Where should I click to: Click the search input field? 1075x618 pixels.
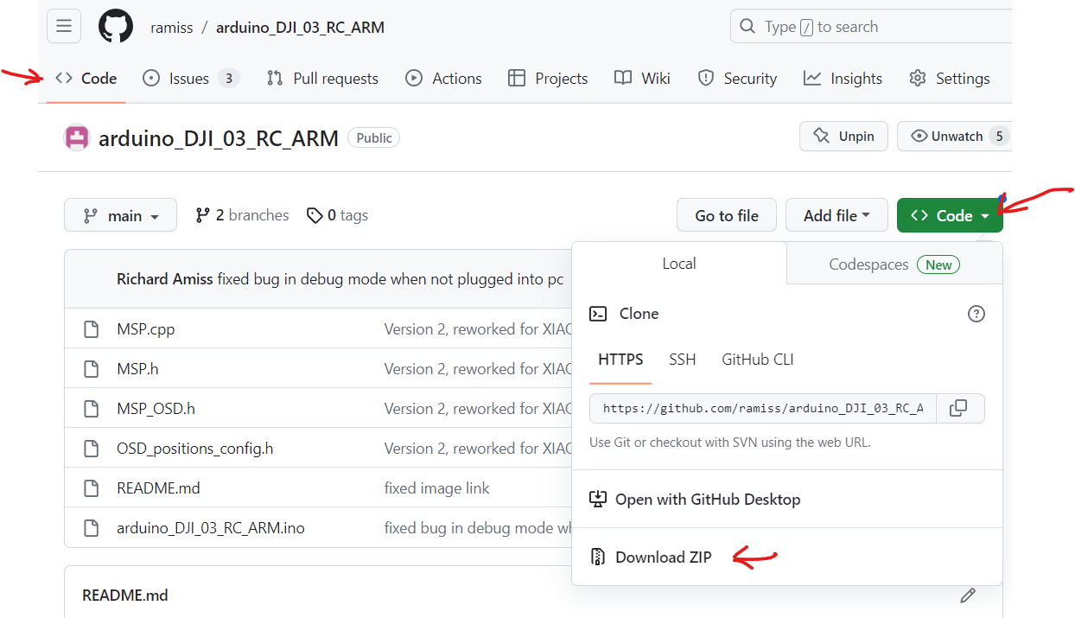coord(864,26)
